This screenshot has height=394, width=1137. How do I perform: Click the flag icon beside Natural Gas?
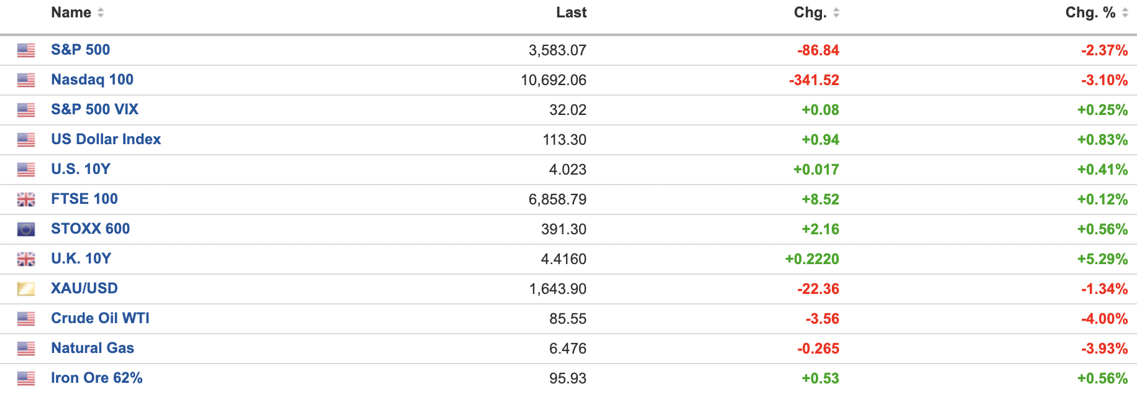[x=26, y=349]
